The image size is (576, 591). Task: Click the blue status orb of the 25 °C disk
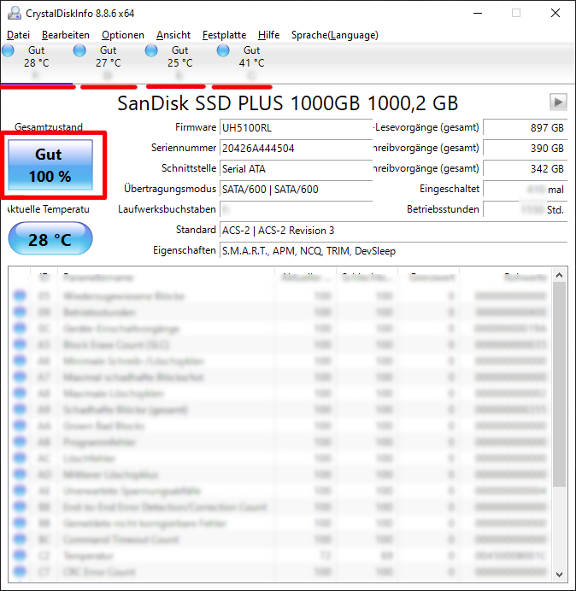click(151, 50)
